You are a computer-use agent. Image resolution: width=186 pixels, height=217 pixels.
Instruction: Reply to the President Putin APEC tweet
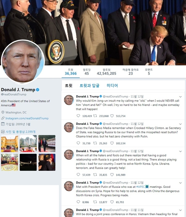pyautogui.click(x=78, y=202)
